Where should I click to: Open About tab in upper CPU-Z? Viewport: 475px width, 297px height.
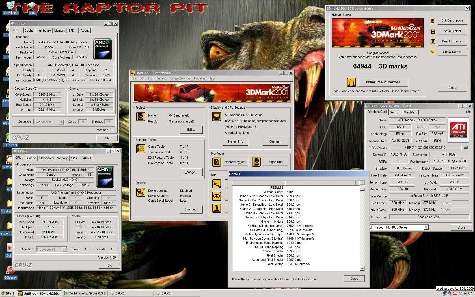(84, 31)
